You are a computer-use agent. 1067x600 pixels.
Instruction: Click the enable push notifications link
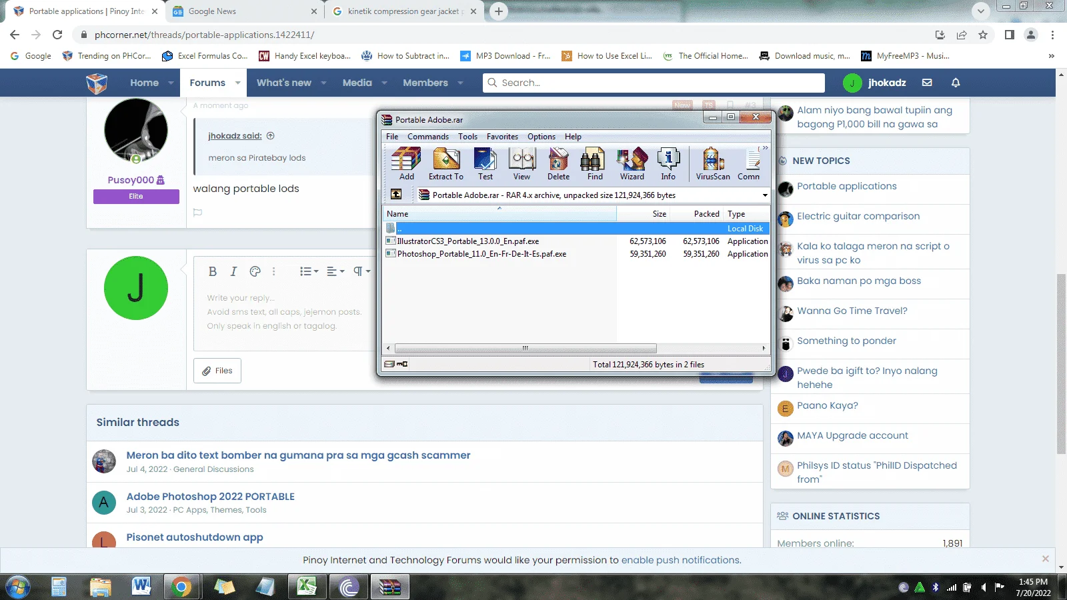click(x=681, y=560)
